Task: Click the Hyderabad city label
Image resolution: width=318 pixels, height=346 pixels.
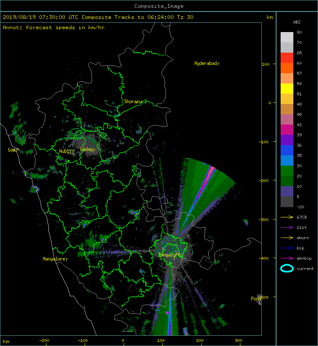Action: 207,64
